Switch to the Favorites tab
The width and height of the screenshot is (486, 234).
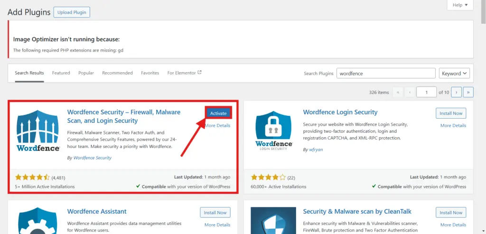[150, 73]
